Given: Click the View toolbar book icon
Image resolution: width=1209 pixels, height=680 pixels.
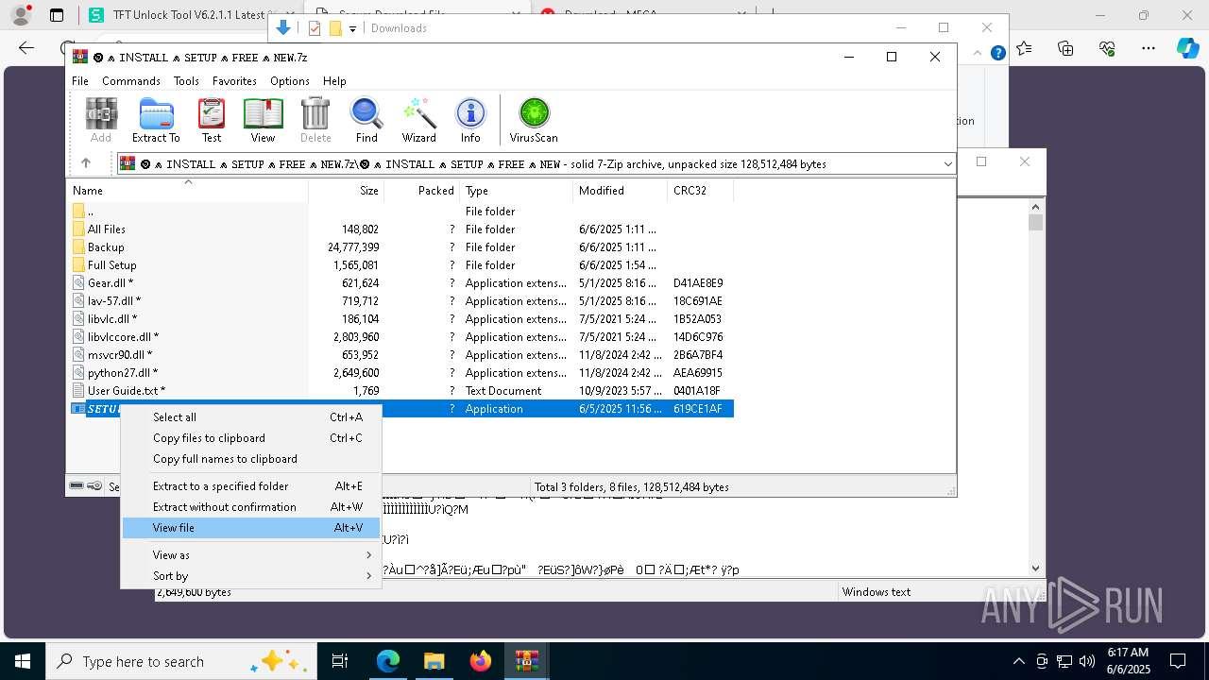Looking at the screenshot, I should tap(263, 120).
